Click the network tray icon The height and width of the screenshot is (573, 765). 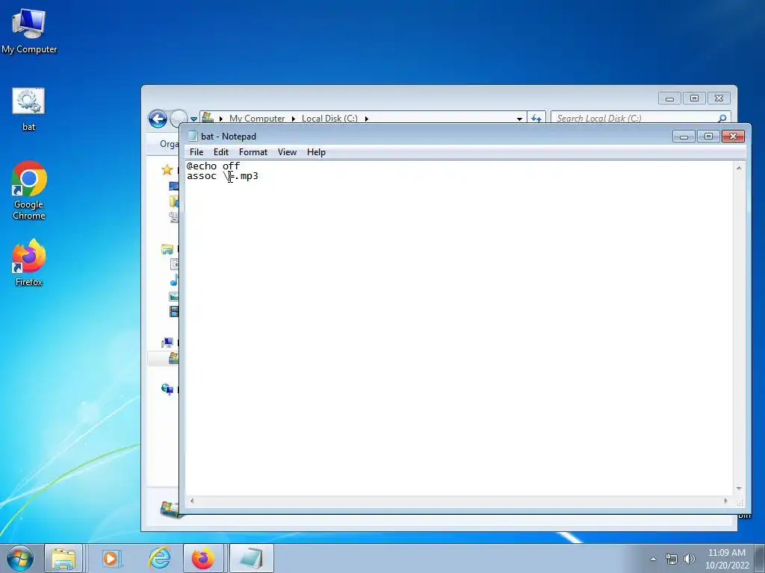coord(672,559)
